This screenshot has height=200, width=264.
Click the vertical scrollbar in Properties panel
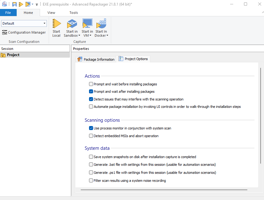tap(261, 116)
